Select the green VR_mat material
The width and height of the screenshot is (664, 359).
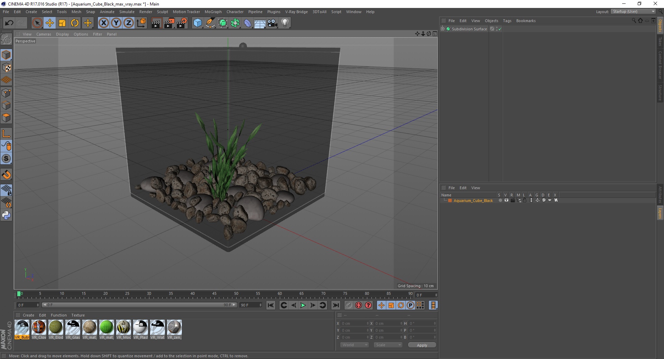(x=107, y=330)
